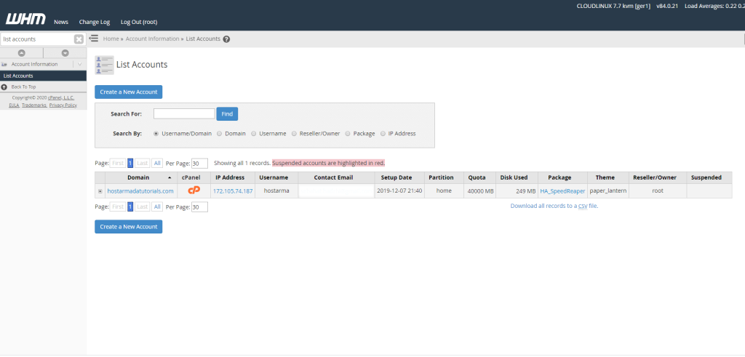
Task: Open the cPanel, L.L.C. footer link
Action: pos(61,98)
